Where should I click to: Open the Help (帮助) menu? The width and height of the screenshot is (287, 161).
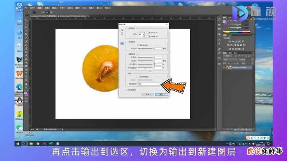click(108, 8)
